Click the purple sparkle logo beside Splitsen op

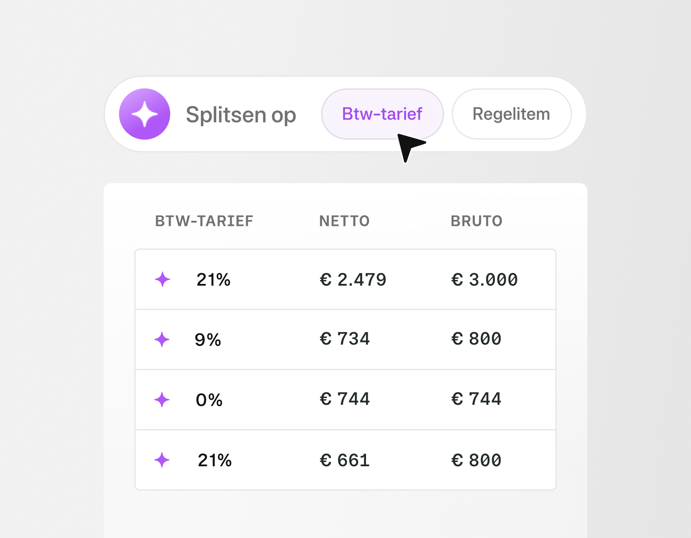click(x=145, y=114)
